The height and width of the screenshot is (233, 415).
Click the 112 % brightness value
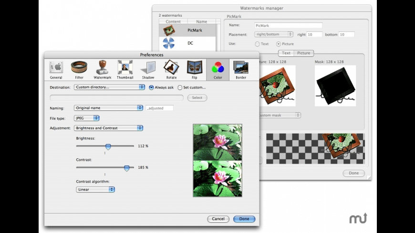point(143,146)
